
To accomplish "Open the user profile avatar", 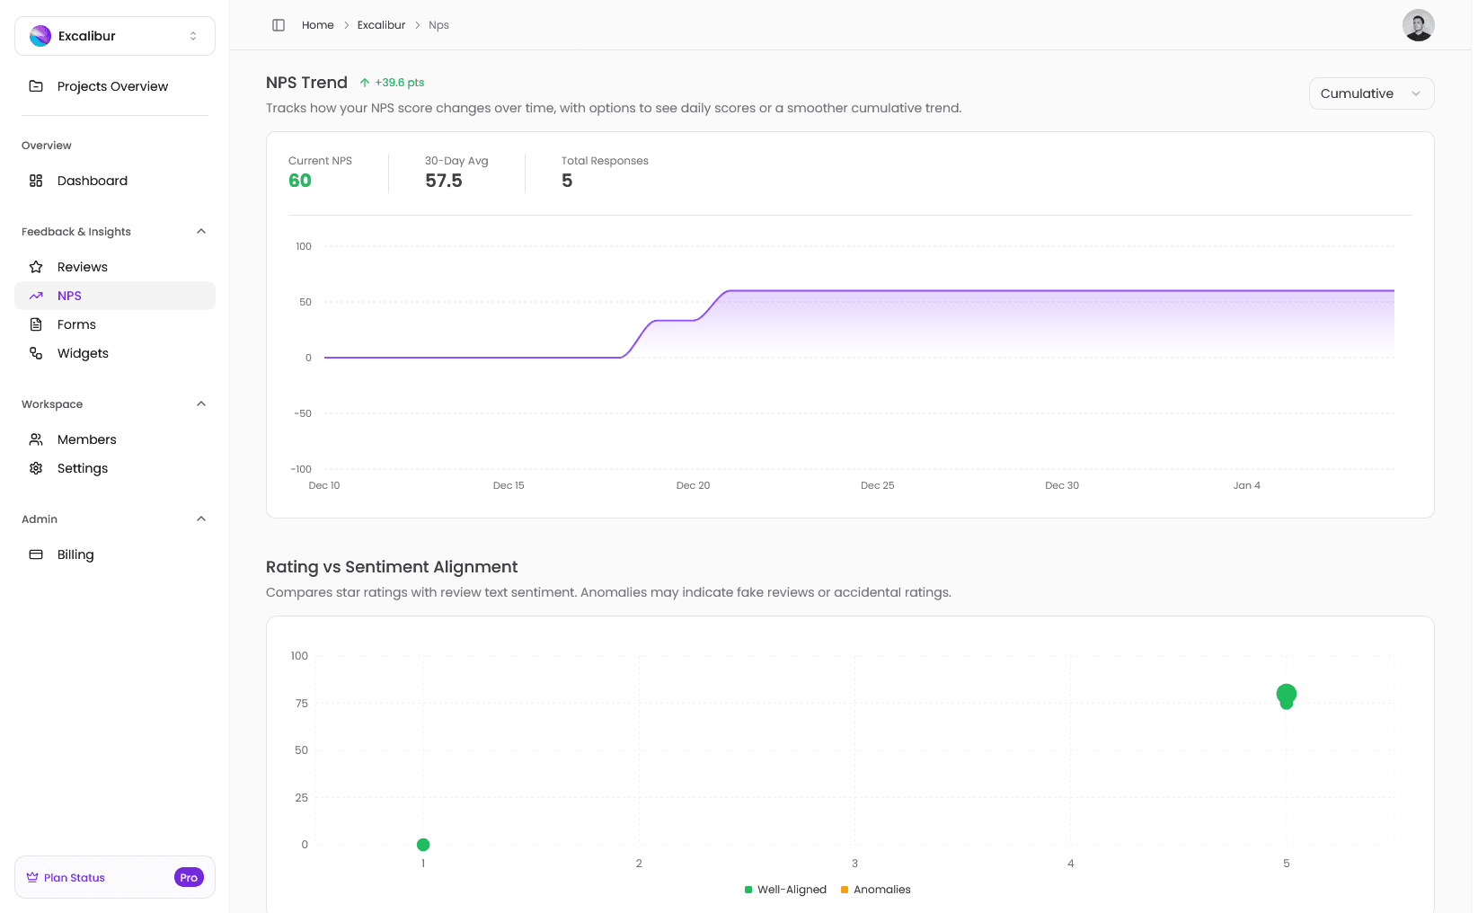I will point(1418,25).
